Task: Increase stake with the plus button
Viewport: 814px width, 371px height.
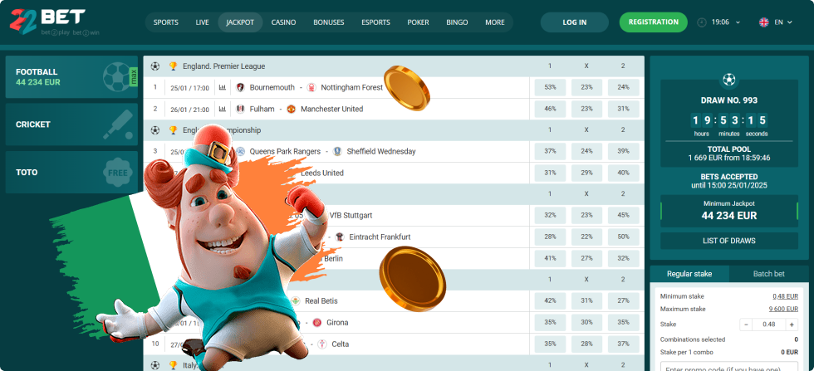Action: click(x=792, y=325)
